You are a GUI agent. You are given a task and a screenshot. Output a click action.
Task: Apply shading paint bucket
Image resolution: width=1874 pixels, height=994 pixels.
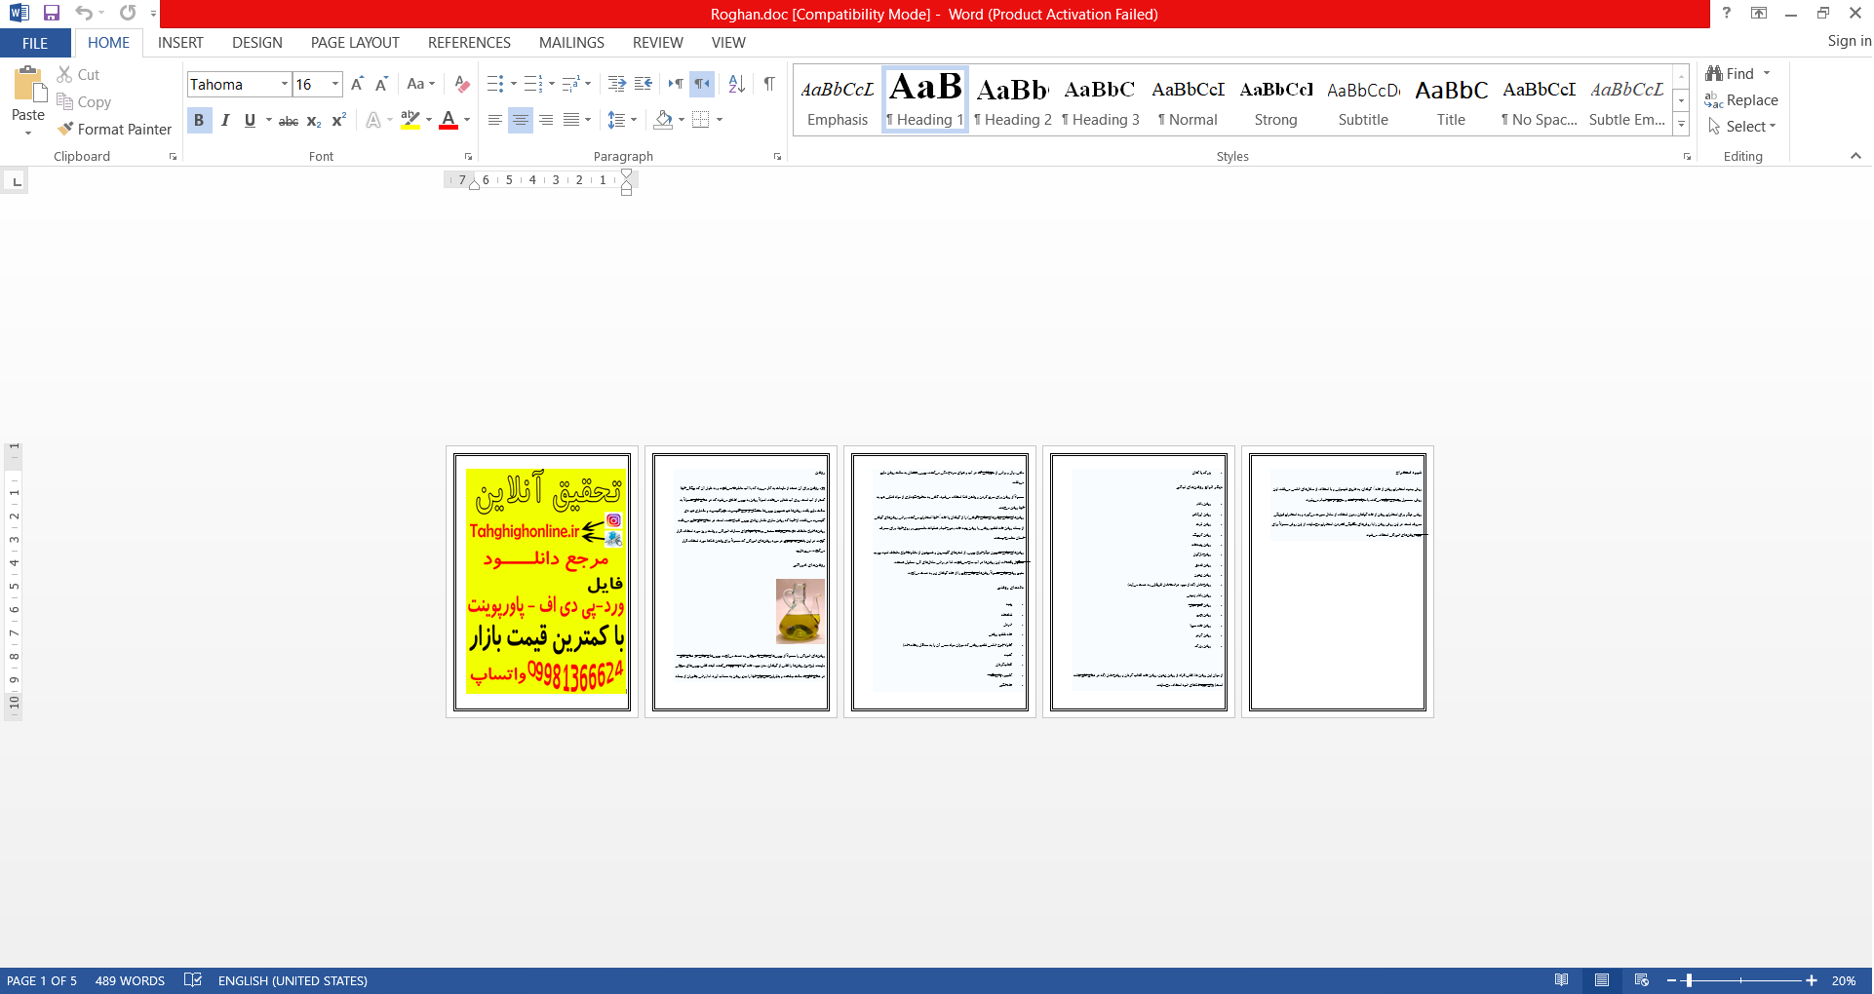(x=664, y=120)
